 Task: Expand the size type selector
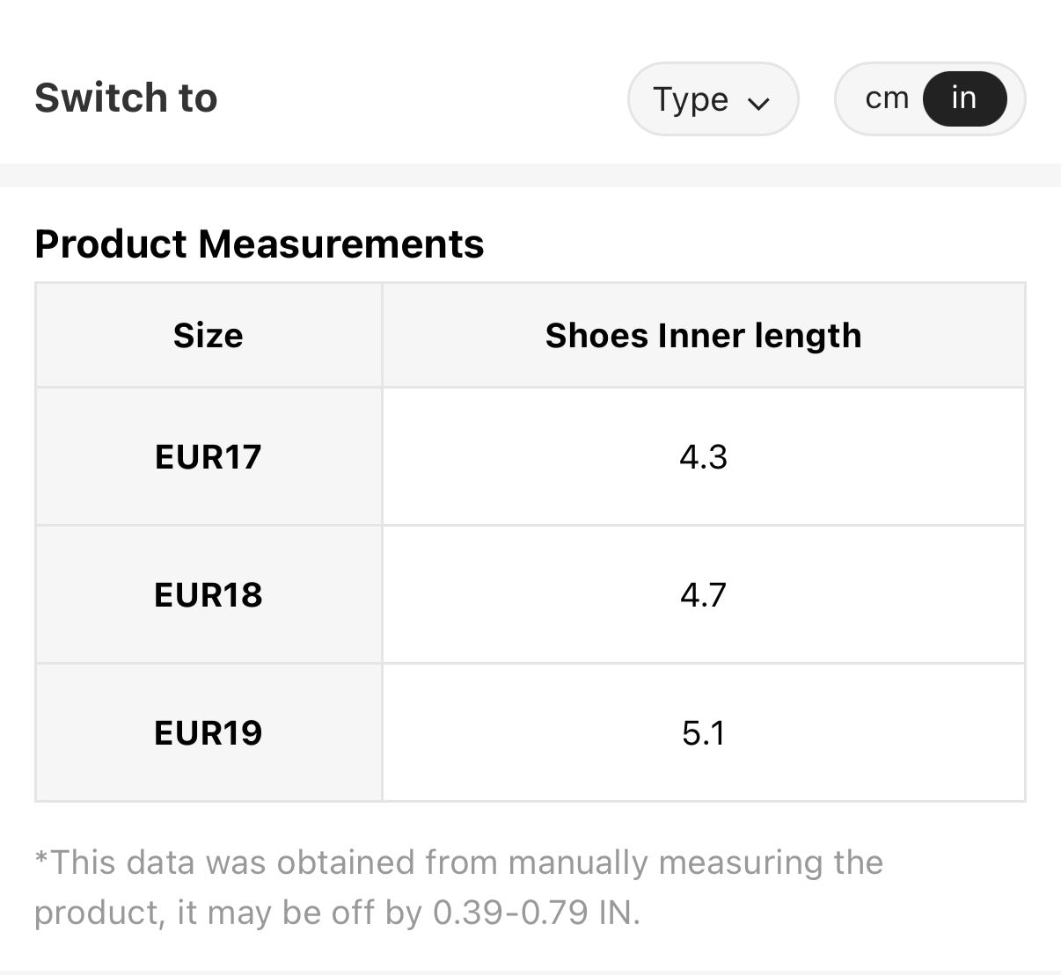coord(713,99)
